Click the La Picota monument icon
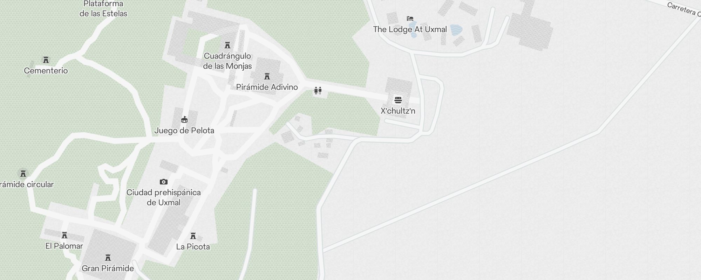This screenshot has width=701, height=280. [193, 236]
